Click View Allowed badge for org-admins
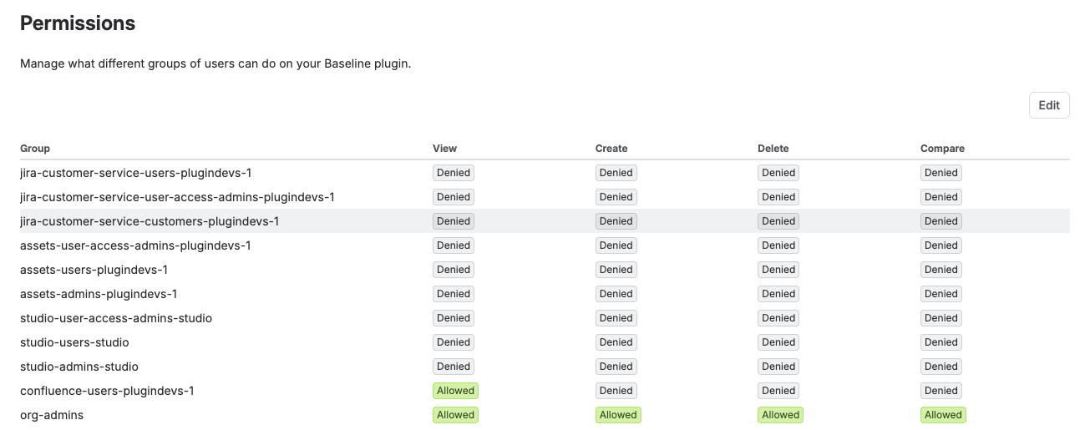This screenshot has height=430, width=1090. (455, 415)
